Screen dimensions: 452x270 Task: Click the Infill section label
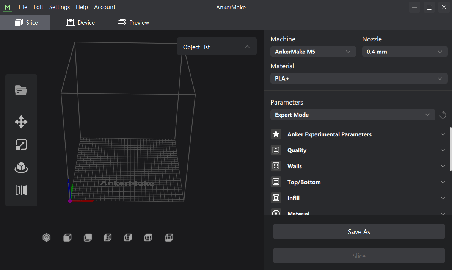(x=293, y=198)
